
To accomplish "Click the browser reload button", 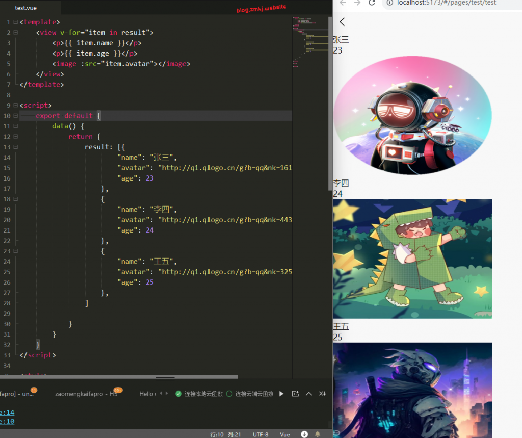I will tap(372, 3).
